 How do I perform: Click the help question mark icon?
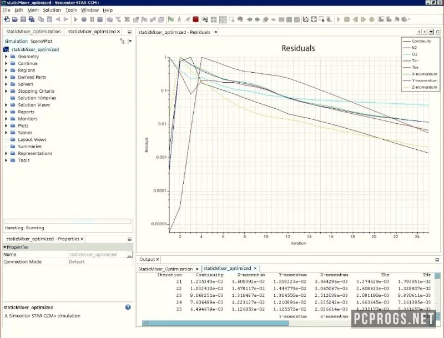128,307
